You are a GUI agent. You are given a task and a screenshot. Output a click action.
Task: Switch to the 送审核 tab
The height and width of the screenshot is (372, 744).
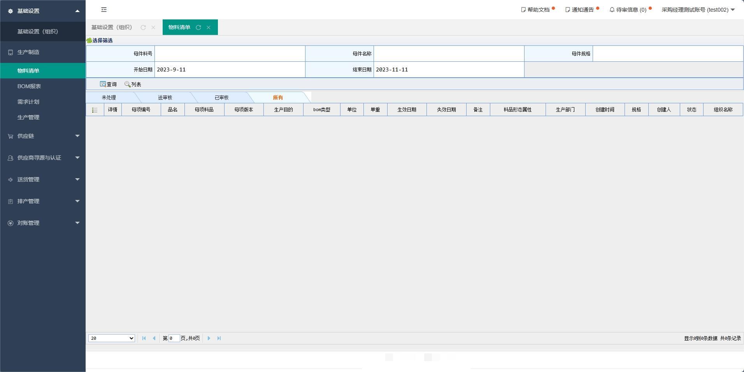tap(165, 97)
